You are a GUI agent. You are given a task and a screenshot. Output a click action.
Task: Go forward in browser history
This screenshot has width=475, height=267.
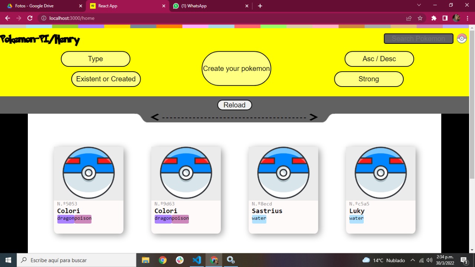[19, 18]
